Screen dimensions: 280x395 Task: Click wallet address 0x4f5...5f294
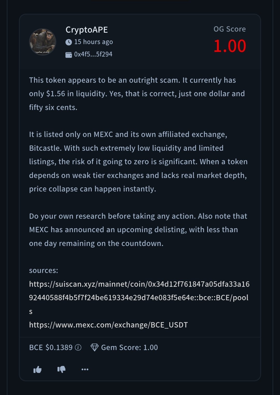pyautogui.click(x=93, y=54)
